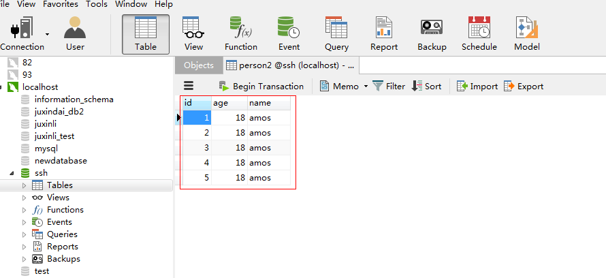Expand the Backups node
Viewport: 606px width, 278px height.
[x=25, y=259]
